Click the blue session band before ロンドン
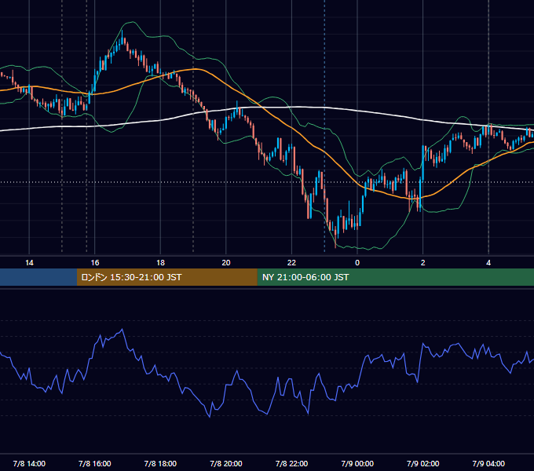 pos(38,277)
